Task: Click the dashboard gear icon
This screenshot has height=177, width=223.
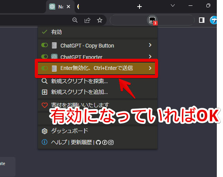Action: coord(44,131)
